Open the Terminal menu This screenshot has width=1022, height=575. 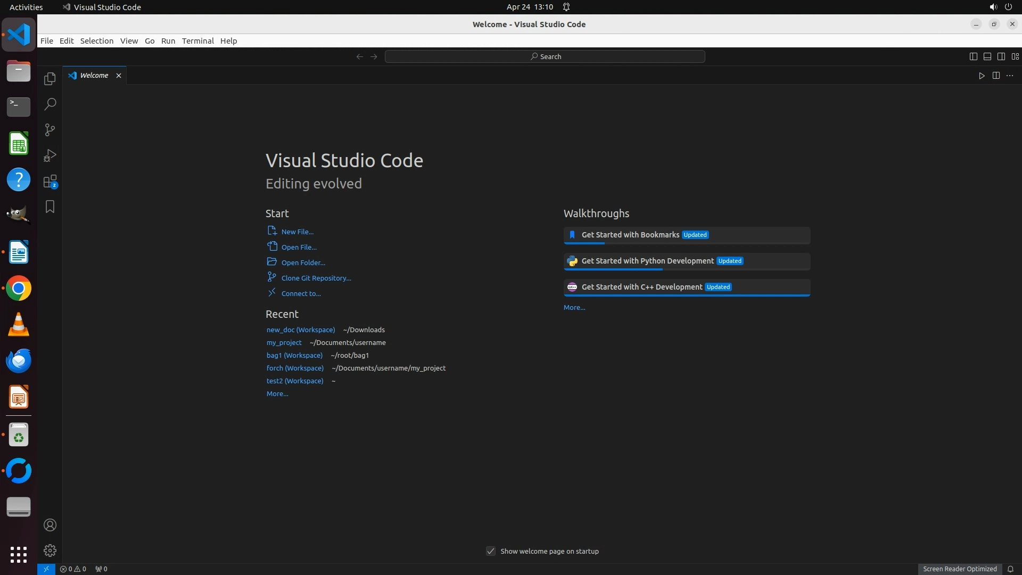click(197, 41)
